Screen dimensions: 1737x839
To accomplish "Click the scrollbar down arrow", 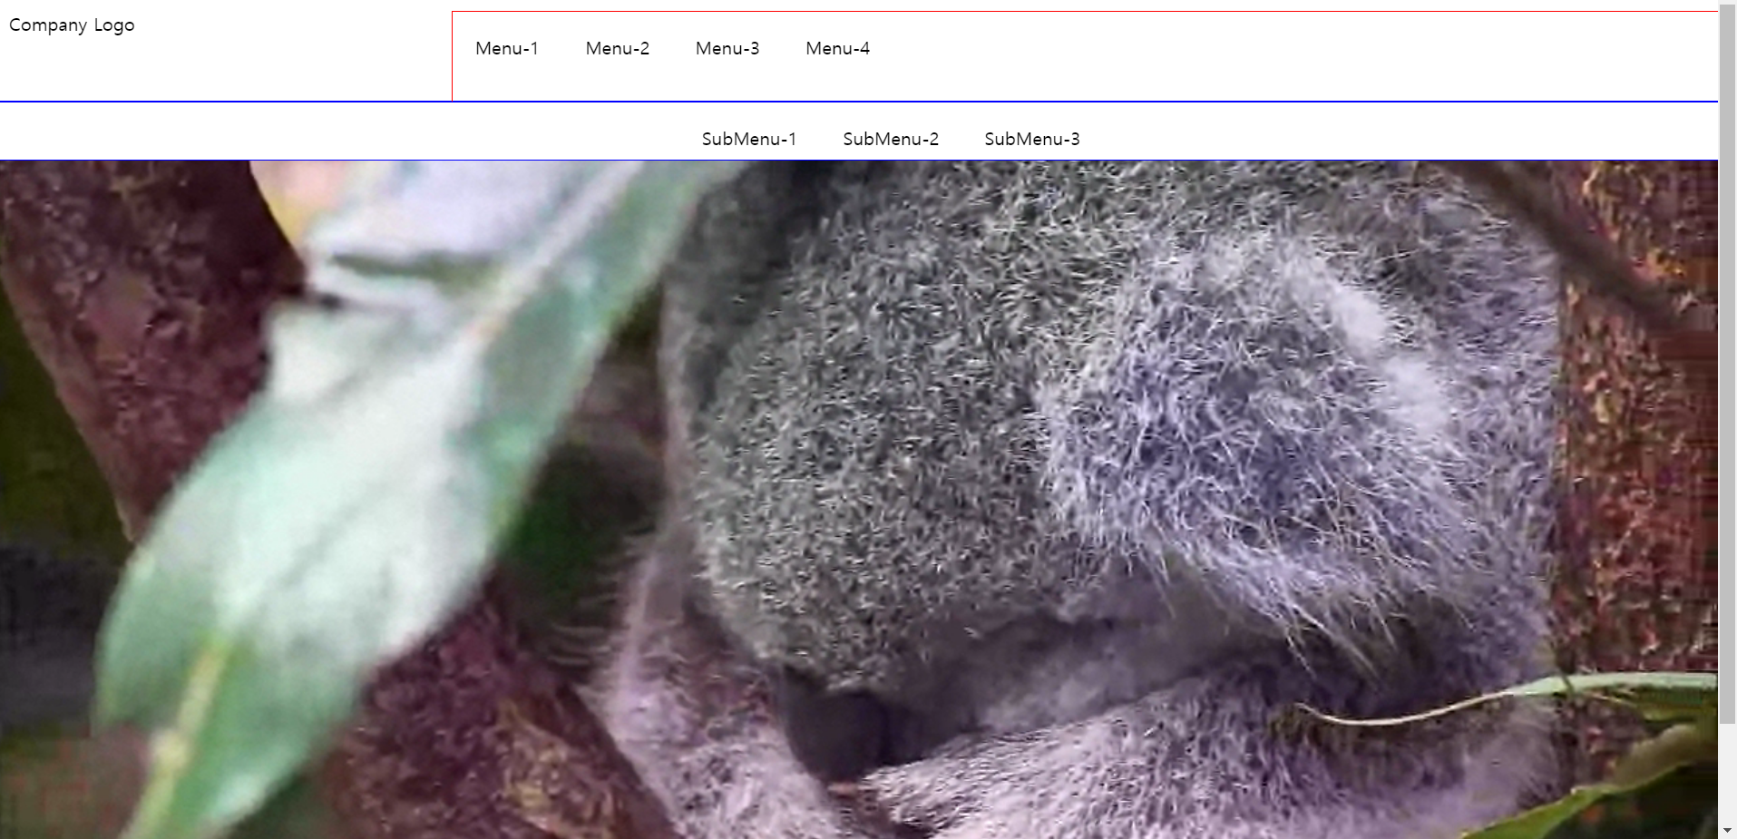I will (1727, 830).
